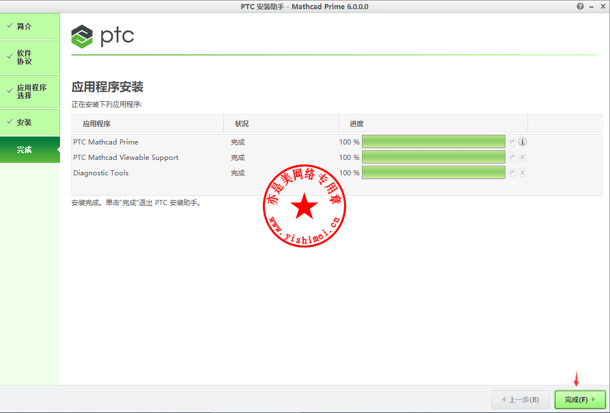The width and height of the screenshot is (610, 413).
Task: Click 完成 status of Mathcad Viewable Support
Action: pos(238,158)
